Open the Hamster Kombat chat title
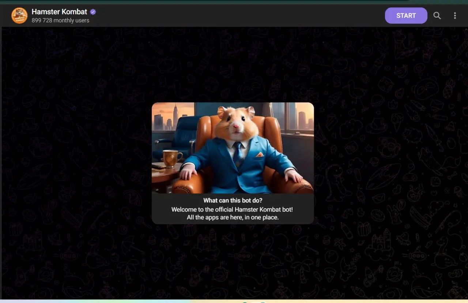Viewport: 468px width, 303px height. (59, 12)
